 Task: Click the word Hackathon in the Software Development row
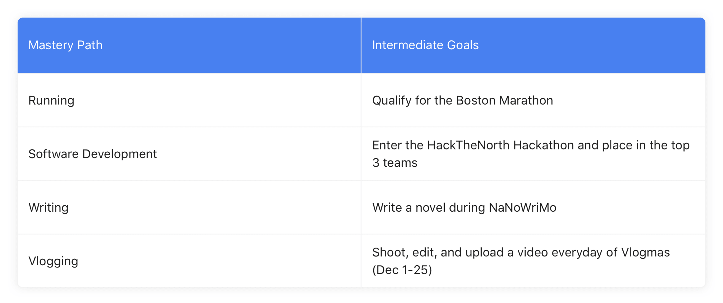pos(543,145)
